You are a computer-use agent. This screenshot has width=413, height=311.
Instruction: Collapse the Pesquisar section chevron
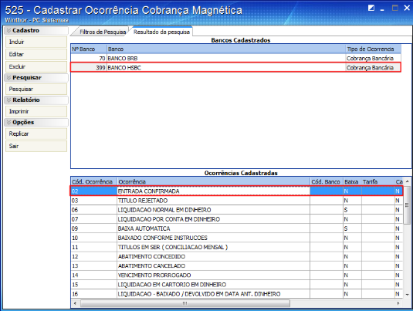9,78
